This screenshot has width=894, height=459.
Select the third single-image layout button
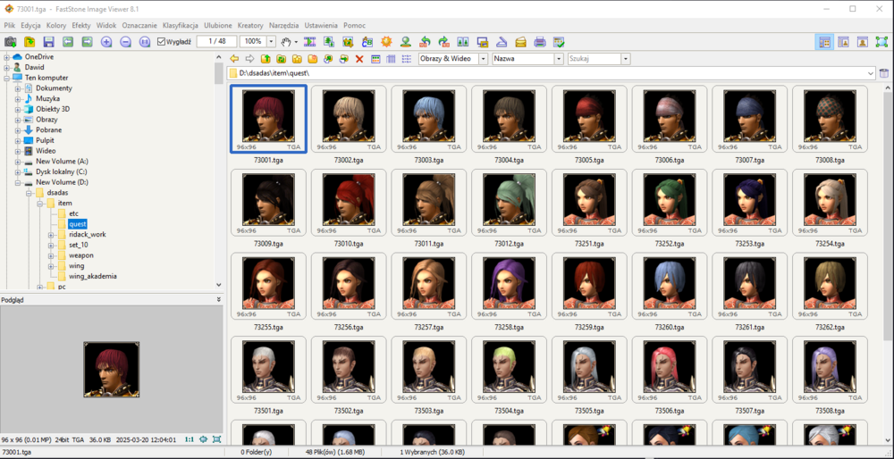[863, 42]
